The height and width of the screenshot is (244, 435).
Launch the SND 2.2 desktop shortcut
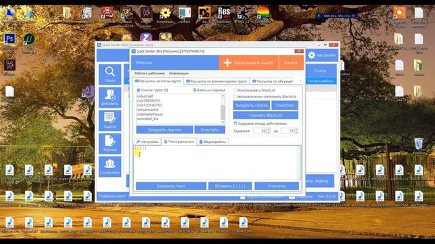pos(243,13)
